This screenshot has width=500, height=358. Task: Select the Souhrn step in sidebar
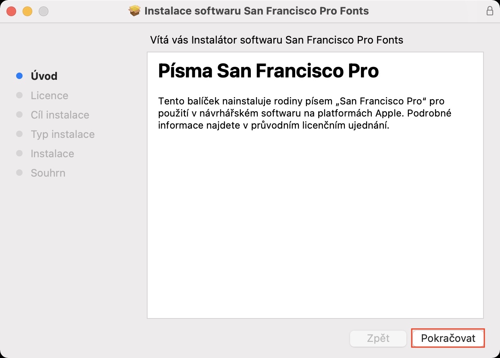tap(48, 173)
